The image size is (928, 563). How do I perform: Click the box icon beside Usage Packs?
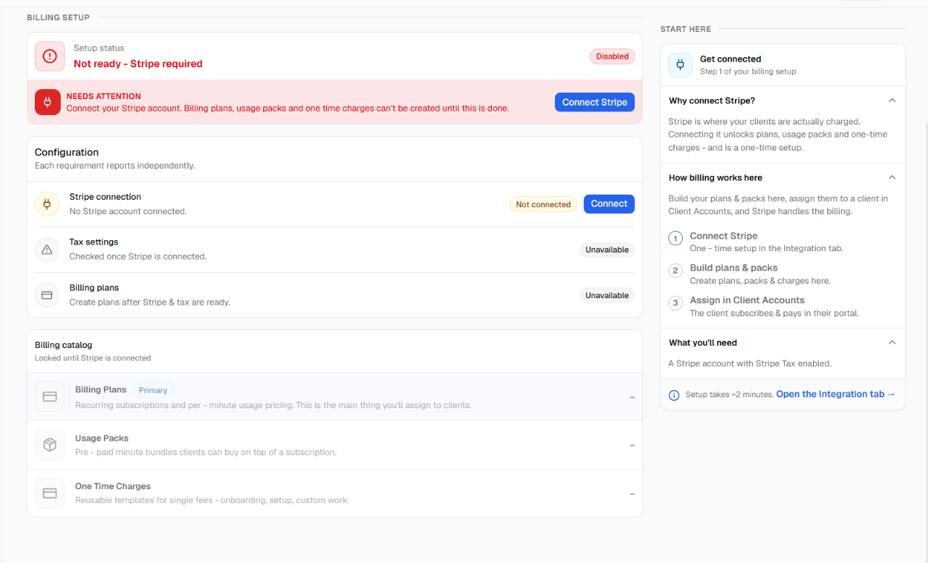click(50, 445)
